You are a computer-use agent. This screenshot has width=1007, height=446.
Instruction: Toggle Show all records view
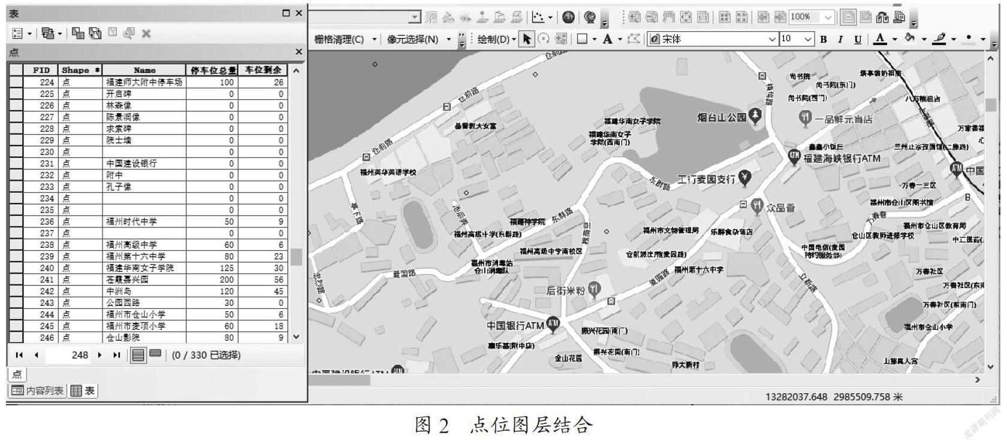[x=138, y=355]
